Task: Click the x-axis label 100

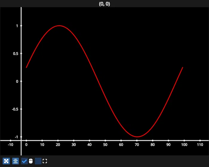Action: [184, 145]
